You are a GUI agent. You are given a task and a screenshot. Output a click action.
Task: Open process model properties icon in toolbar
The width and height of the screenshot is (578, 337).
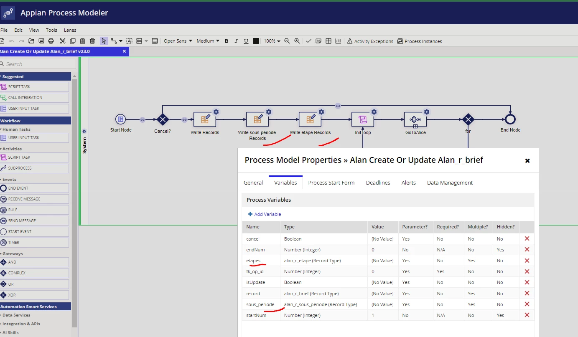(x=155, y=41)
